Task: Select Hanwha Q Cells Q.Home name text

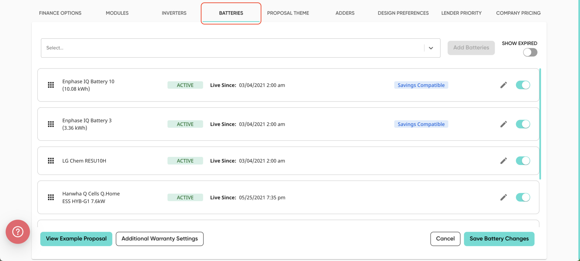Action: tap(91, 197)
